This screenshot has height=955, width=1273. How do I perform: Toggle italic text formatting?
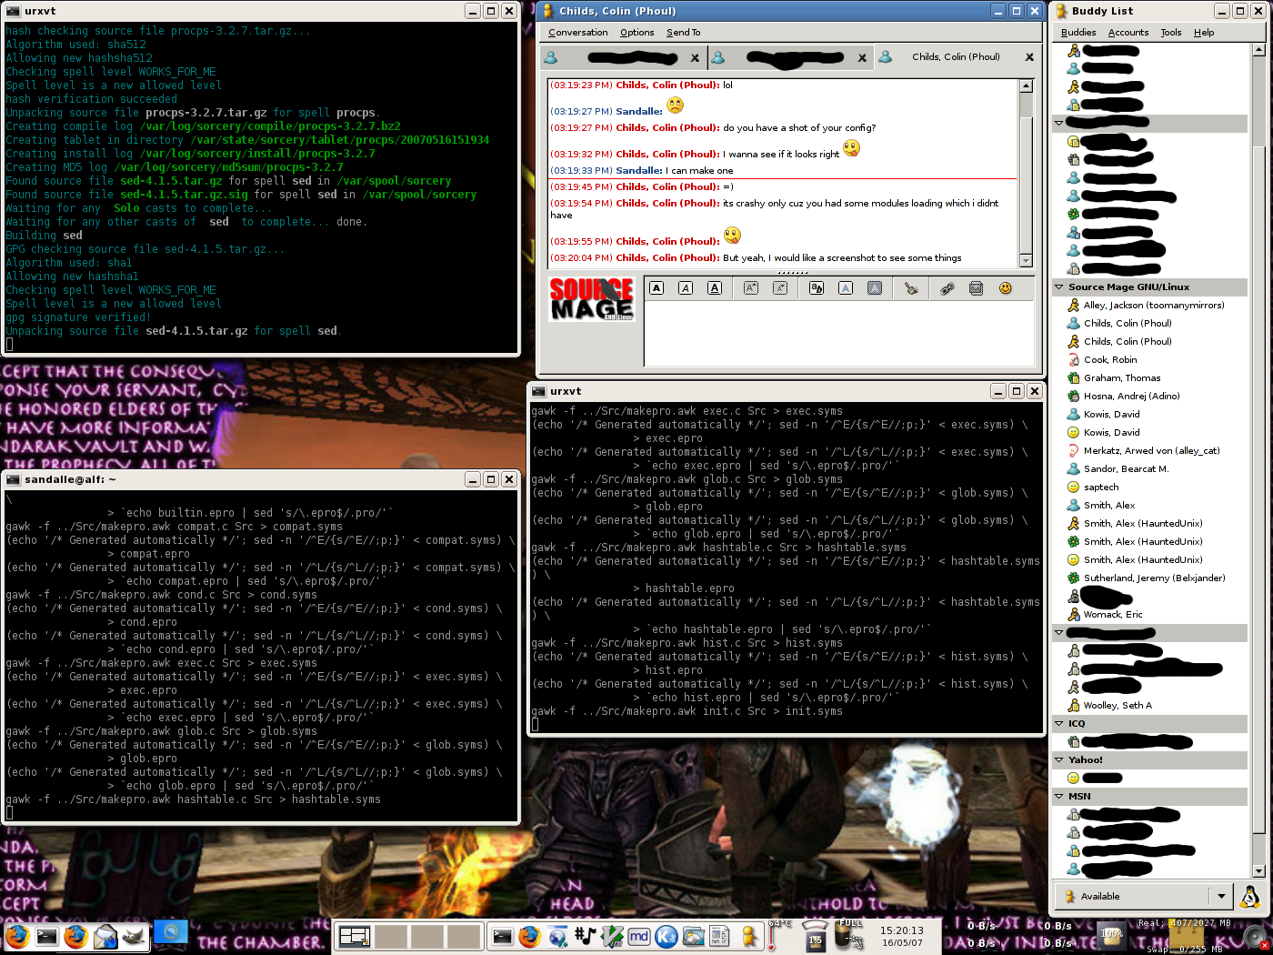686,288
